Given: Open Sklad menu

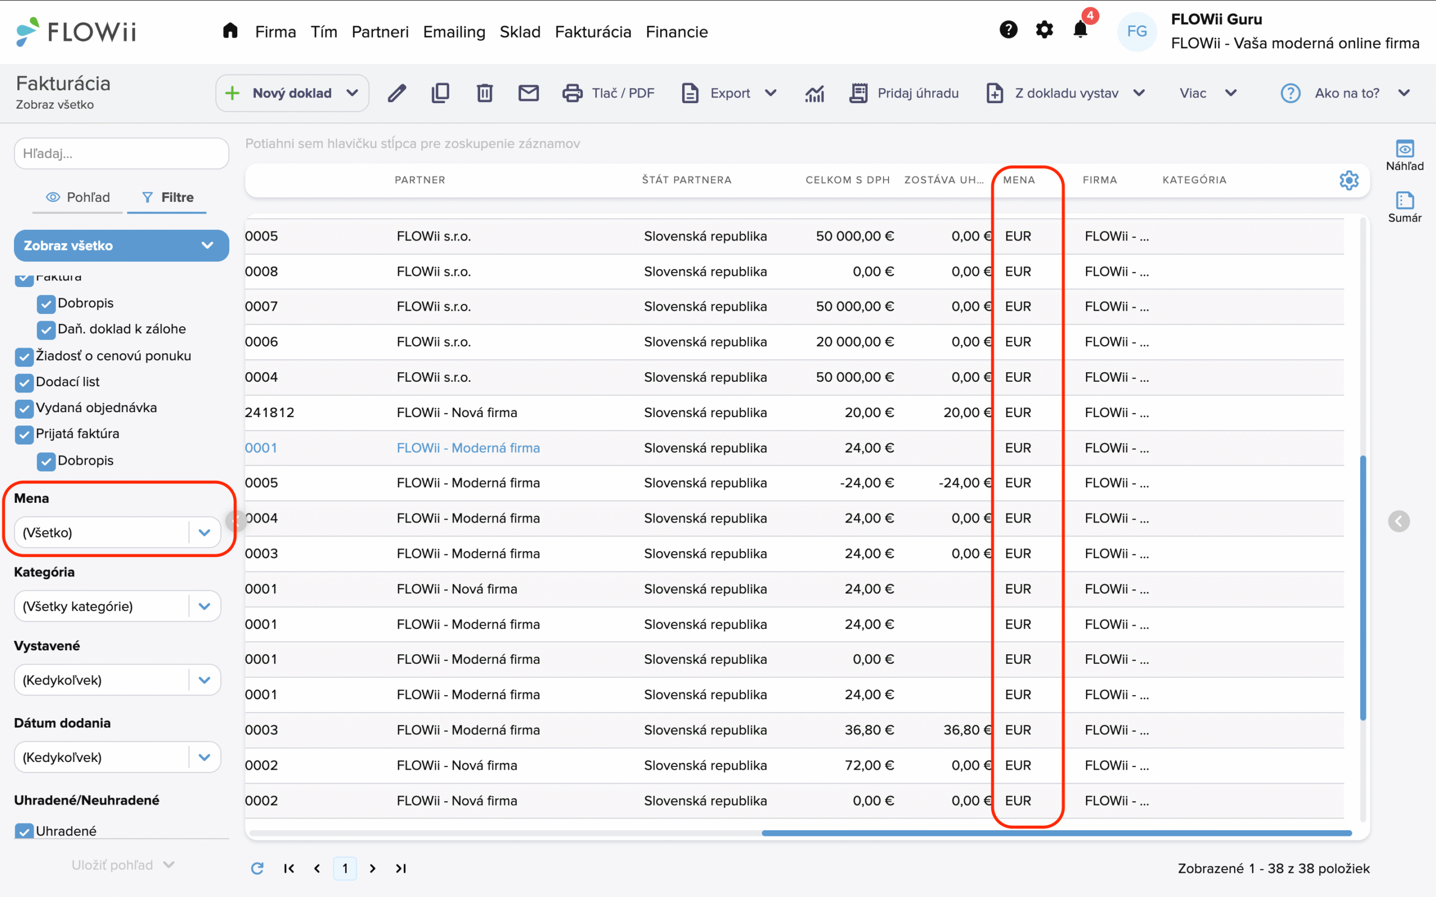Looking at the screenshot, I should (520, 31).
